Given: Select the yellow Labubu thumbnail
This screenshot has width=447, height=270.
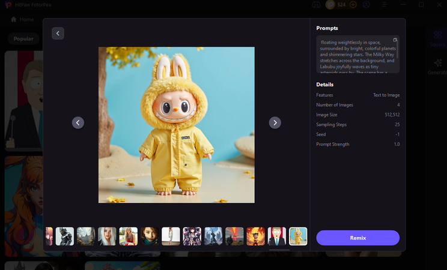Looking at the screenshot, I should 298,236.
